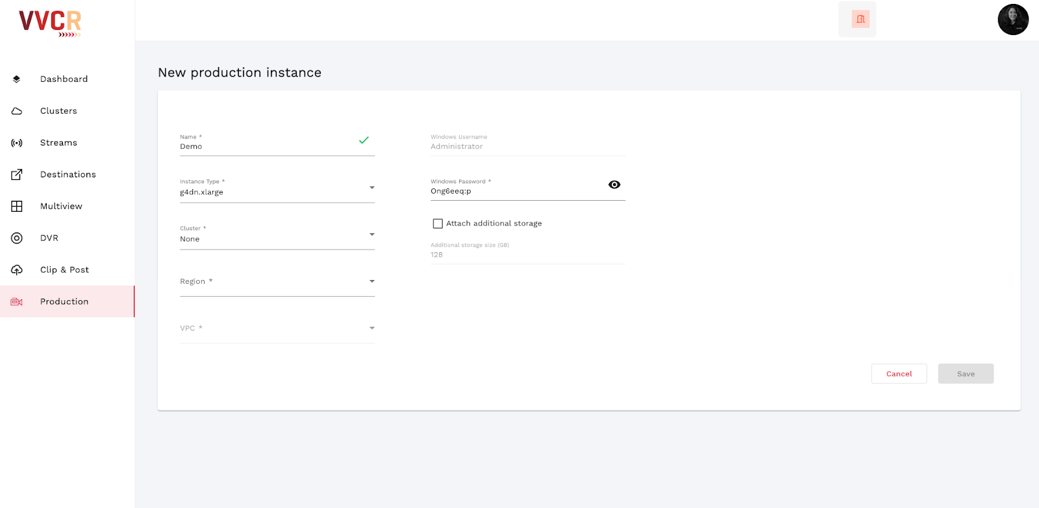Enable Attach additional storage checkbox
Screen dimensions: 1039x508
[x=438, y=223]
